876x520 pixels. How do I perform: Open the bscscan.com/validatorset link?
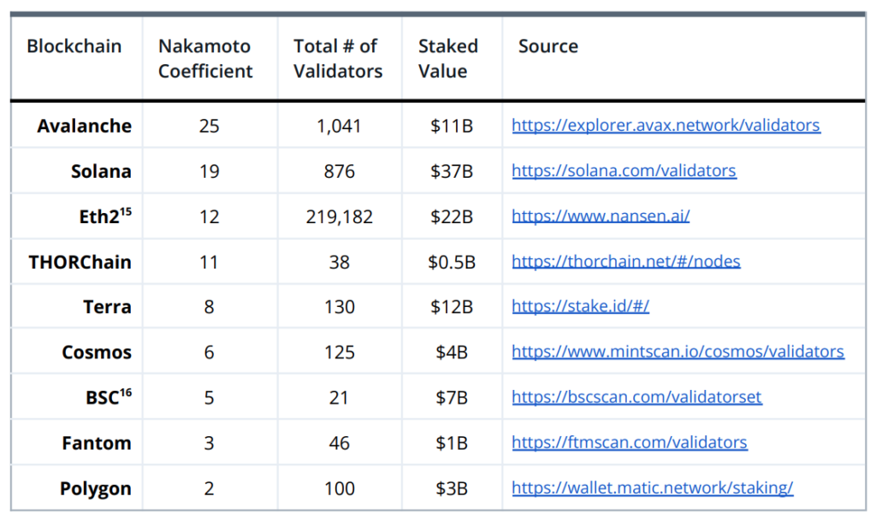636,397
